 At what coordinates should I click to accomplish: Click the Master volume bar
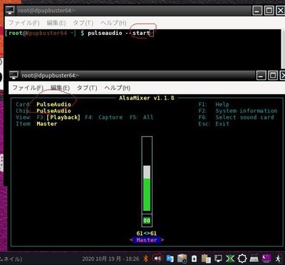(x=147, y=175)
